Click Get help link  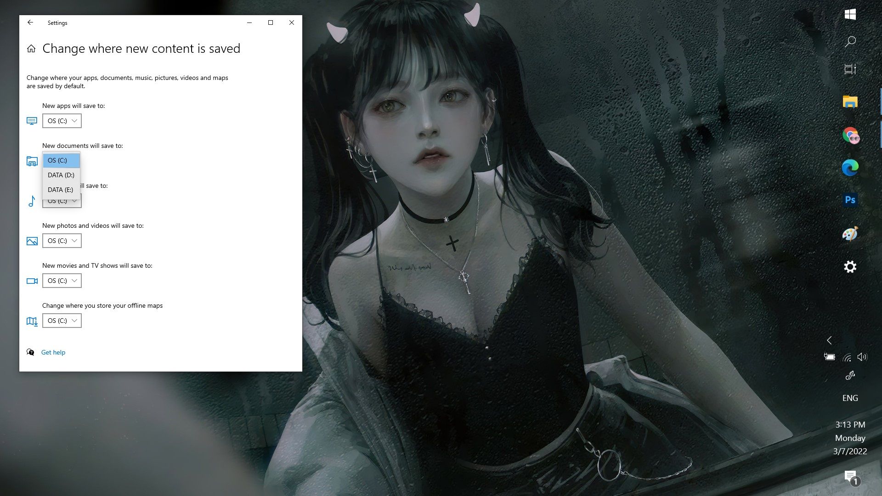pyautogui.click(x=53, y=352)
